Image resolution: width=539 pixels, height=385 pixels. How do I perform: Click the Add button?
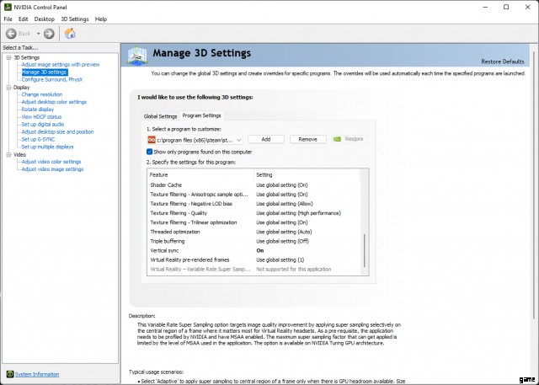(265, 139)
